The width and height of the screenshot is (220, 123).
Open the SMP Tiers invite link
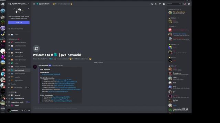point(58,92)
